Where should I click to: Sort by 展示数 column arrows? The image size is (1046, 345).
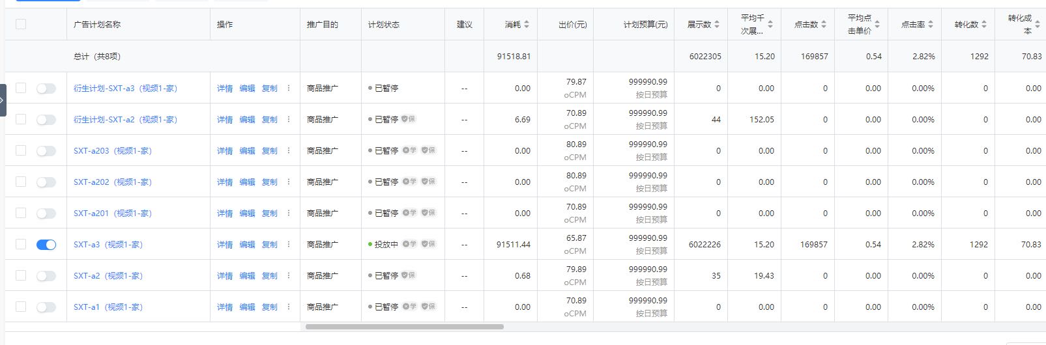(717, 24)
